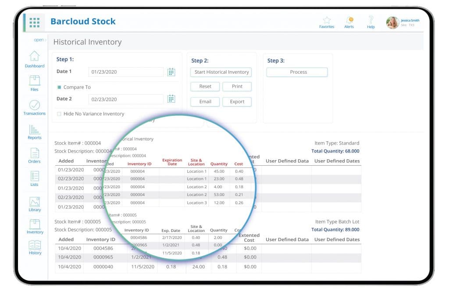The width and height of the screenshot is (449, 289).
Task: Click Total Quantity: 89.000 text
Action: (335, 229)
